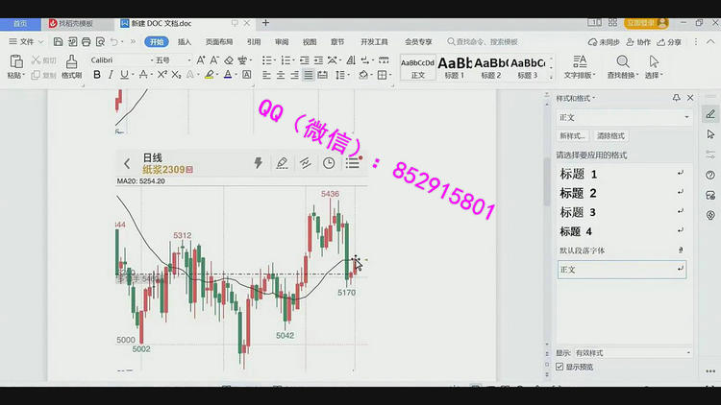The width and height of the screenshot is (721, 405).
Task: Click the 清除格式 button
Action: pos(610,136)
